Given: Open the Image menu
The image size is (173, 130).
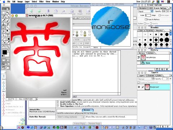Looking at the screenshot, I should [20, 1].
